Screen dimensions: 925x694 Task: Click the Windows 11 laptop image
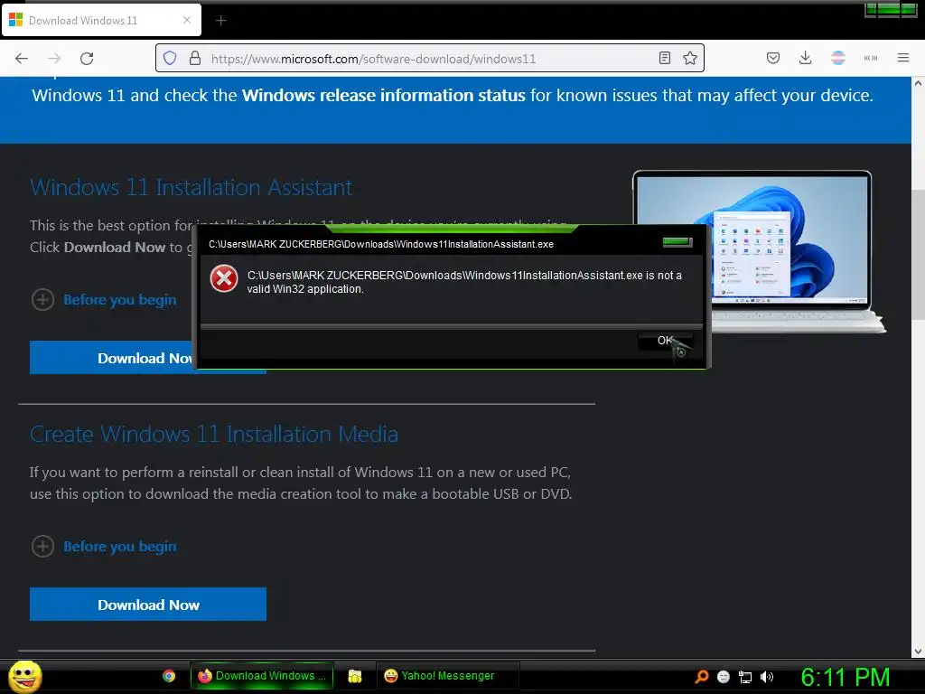click(x=760, y=251)
